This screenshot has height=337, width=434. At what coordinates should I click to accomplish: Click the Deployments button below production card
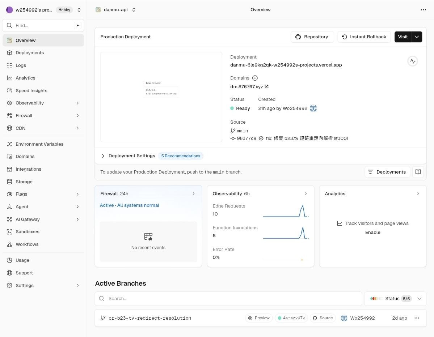(387, 172)
